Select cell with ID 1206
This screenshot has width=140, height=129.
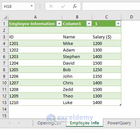35,76
